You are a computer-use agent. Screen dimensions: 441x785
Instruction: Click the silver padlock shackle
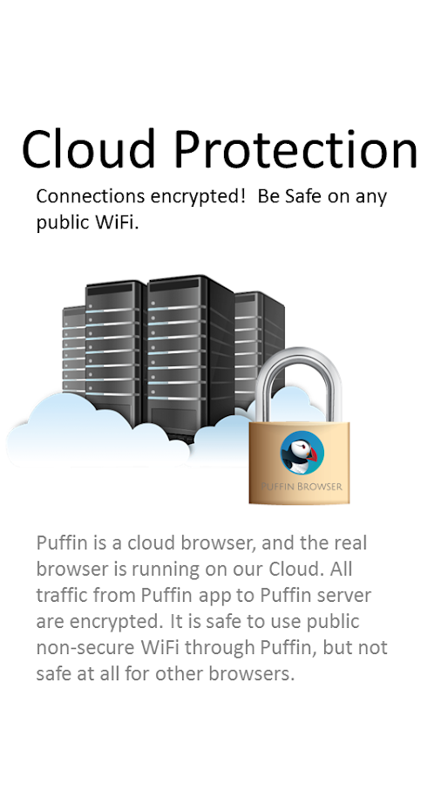[x=300, y=385]
